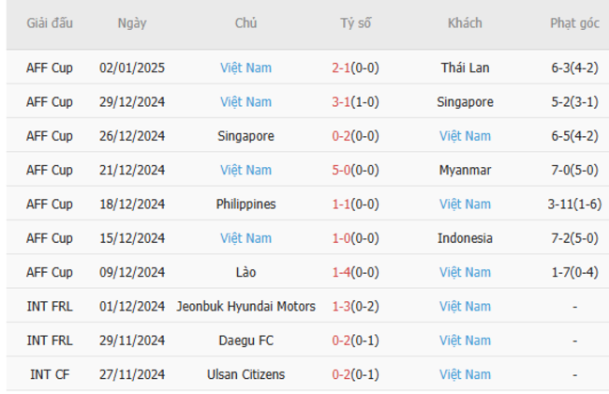Open Việt Nam link in 02/01/2025 row
The width and height of the screenshot is (609, 394).
pos(245,68)
